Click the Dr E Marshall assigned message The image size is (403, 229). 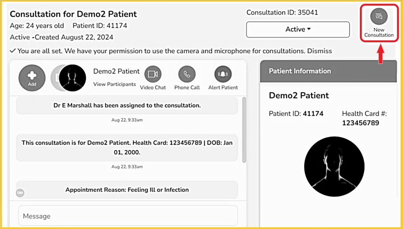click(127, 105)
